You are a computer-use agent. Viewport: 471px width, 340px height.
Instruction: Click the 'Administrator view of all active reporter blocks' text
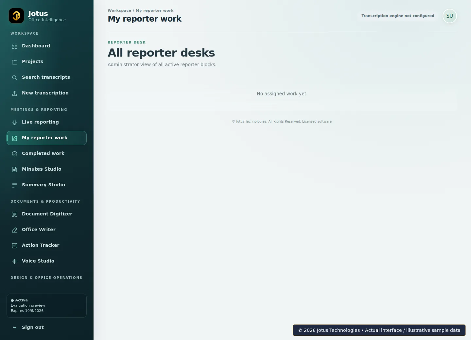(162, 65)
